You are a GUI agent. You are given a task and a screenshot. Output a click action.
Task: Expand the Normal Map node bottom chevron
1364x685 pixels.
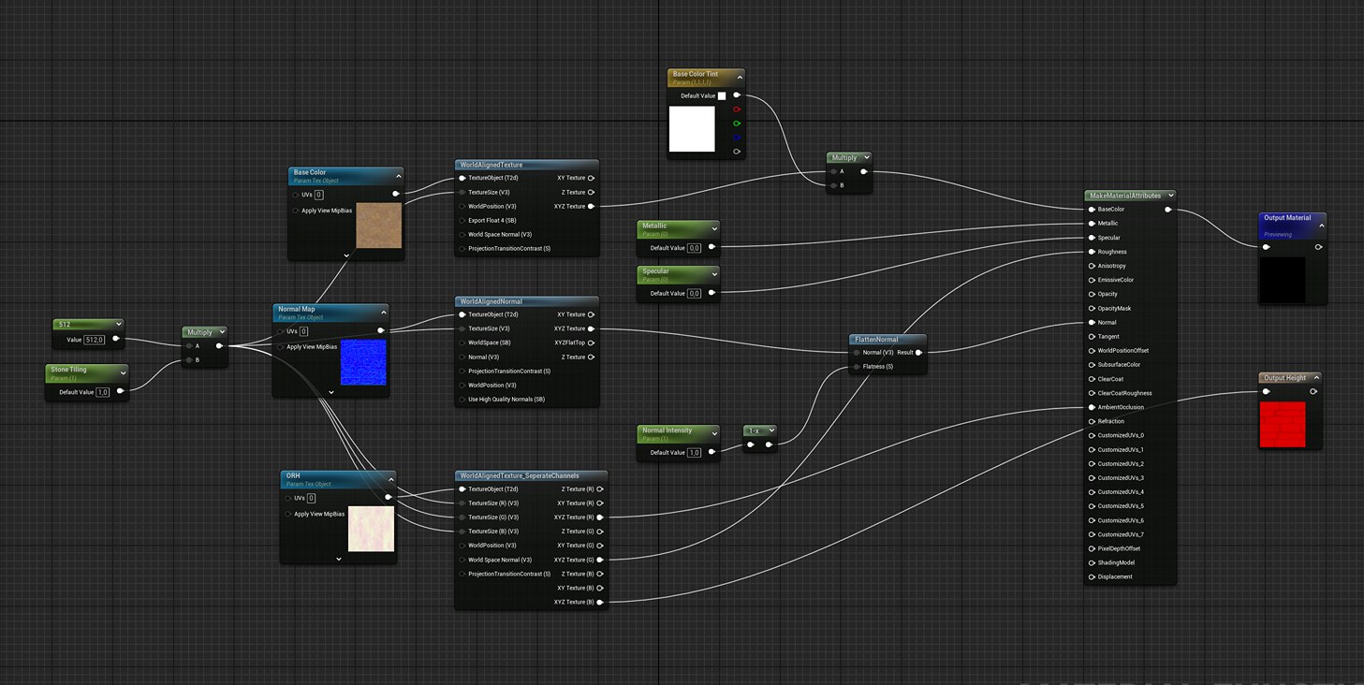click(x=330, y=393)
